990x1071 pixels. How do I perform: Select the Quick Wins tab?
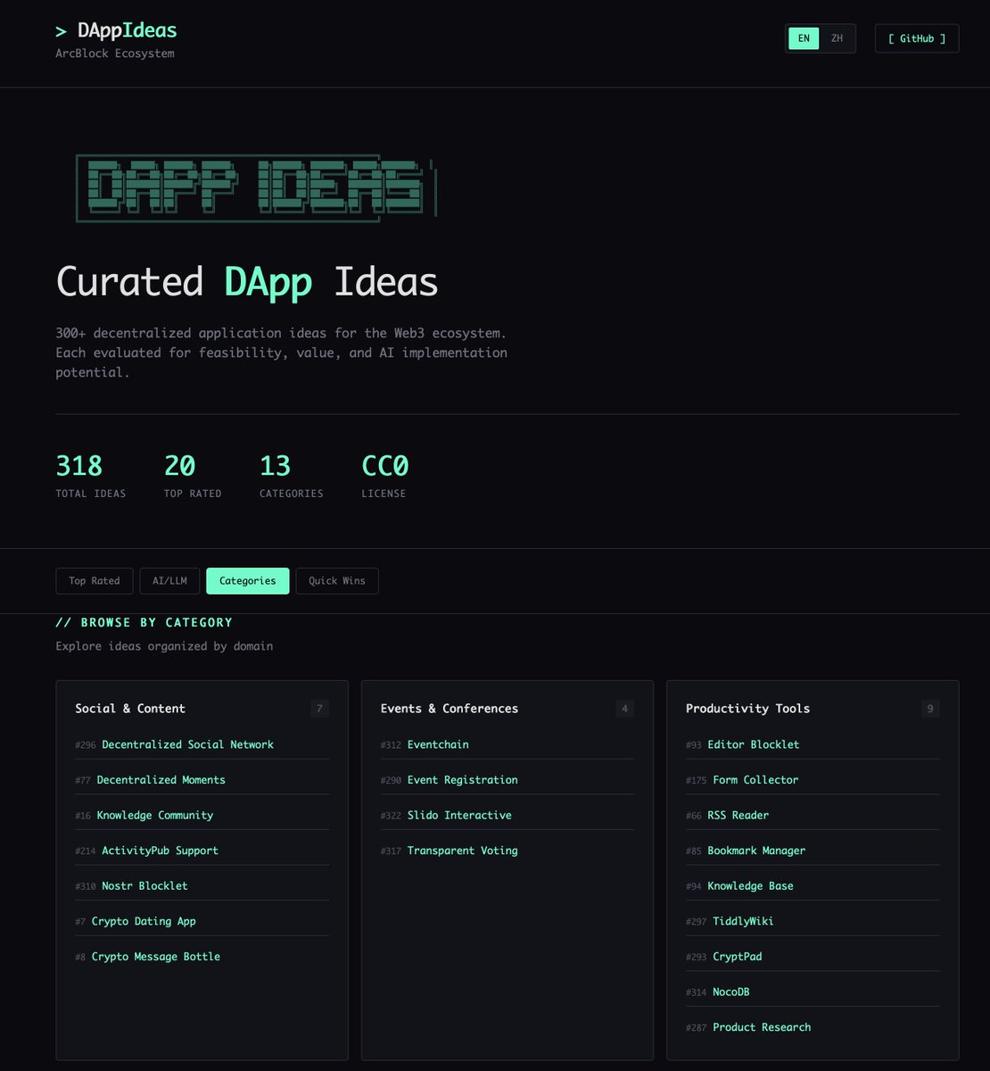(337, 581)
